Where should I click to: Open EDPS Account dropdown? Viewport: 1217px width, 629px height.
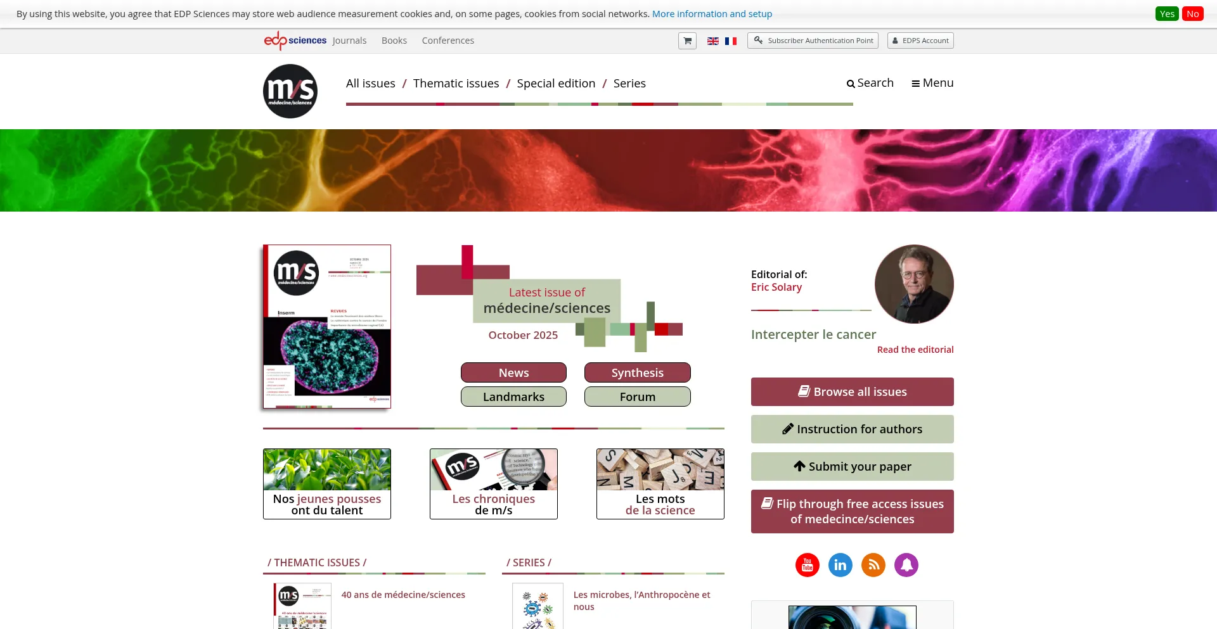920,41
